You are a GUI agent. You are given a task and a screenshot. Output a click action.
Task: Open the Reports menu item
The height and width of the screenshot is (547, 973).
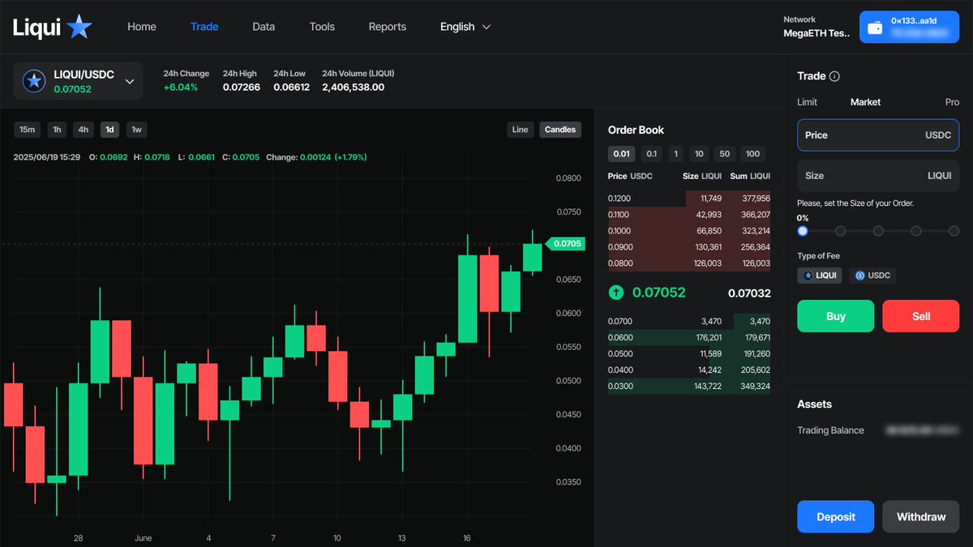[x=387, y=27]
